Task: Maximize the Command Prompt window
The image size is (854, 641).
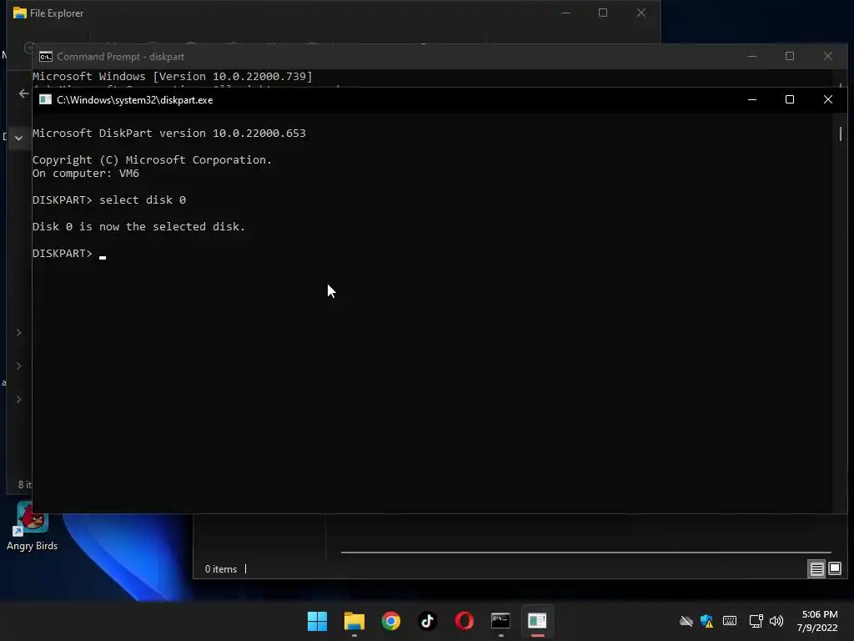Action: coord(790,56)
